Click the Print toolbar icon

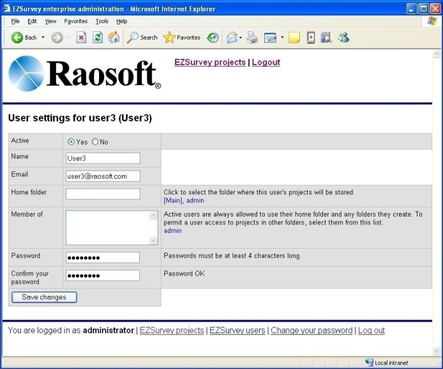(x=252, y=38)
